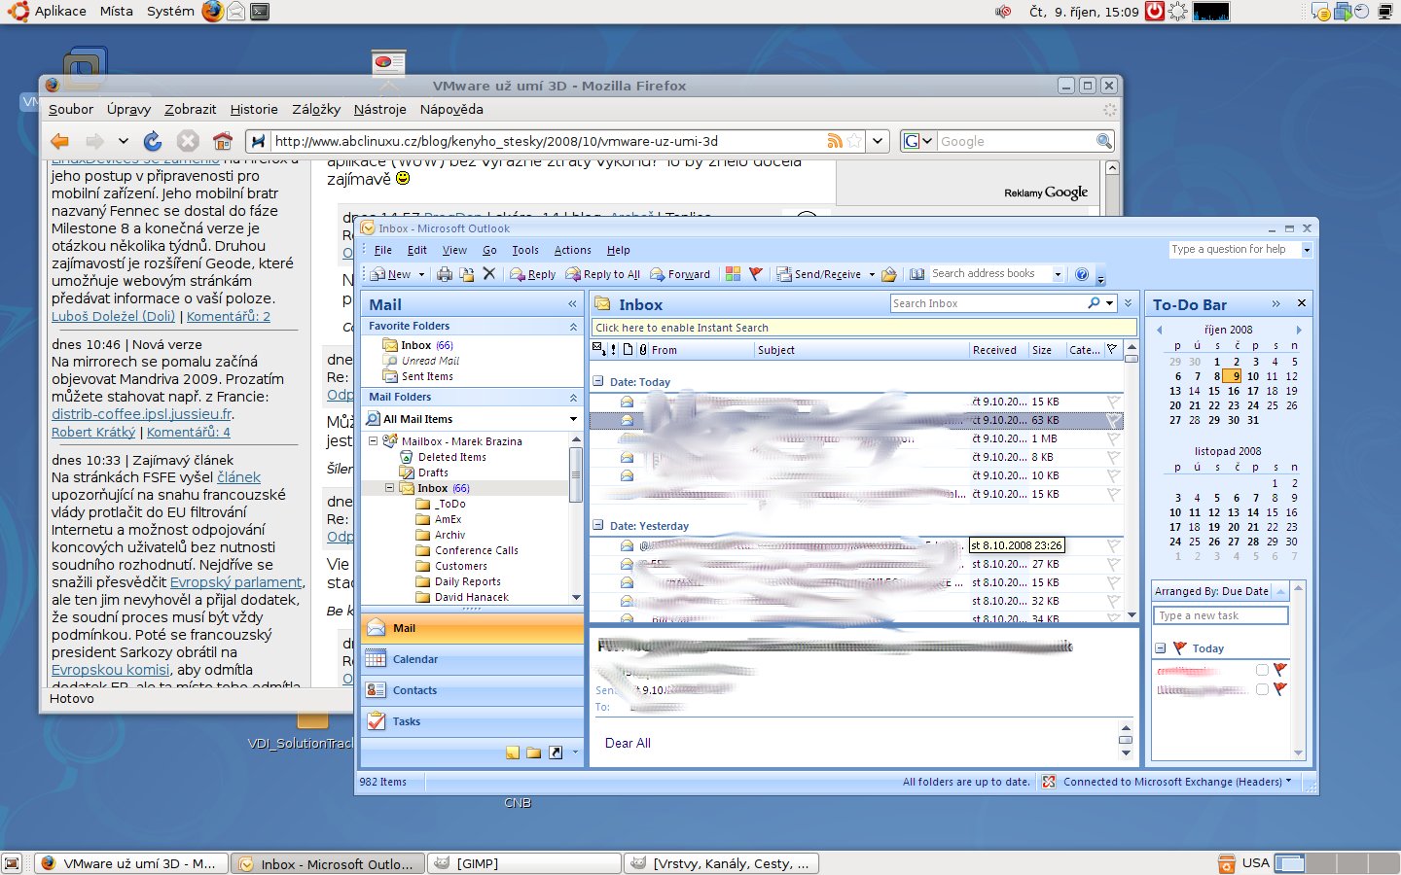Click inside the Search Inbox field
Screen dimensions: 1401x875
click(x=988, y=303)
